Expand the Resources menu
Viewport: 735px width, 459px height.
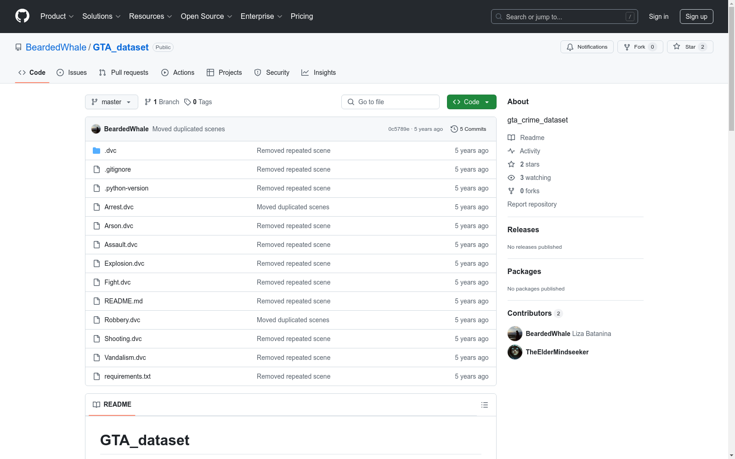151,17
